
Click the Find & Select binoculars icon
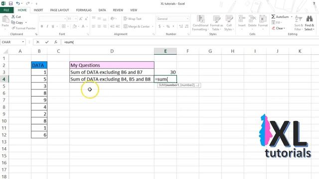click(x=310, y=19)
